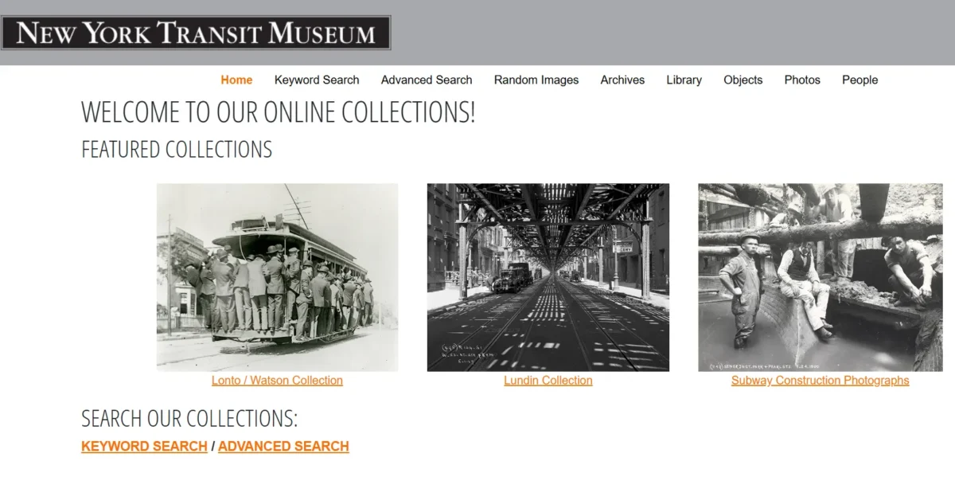Open the Library page

coord(684,80)
